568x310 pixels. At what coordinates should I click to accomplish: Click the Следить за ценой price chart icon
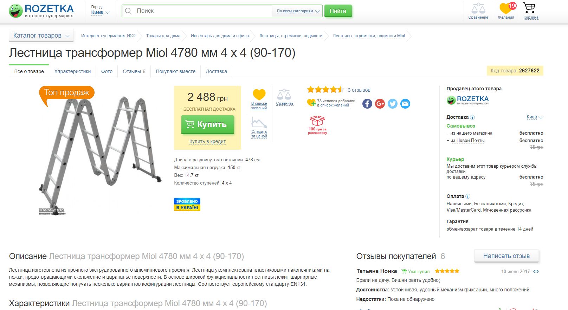pos(259,123)
